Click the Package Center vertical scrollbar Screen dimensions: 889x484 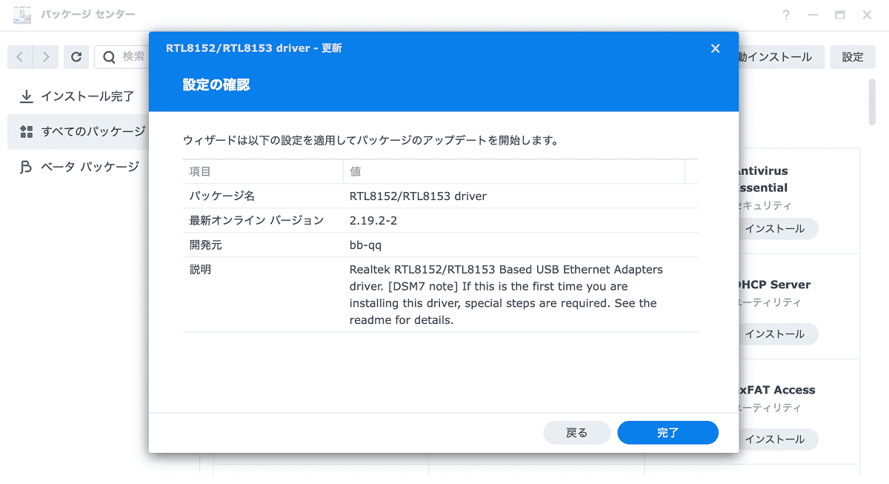click(873, 101)
